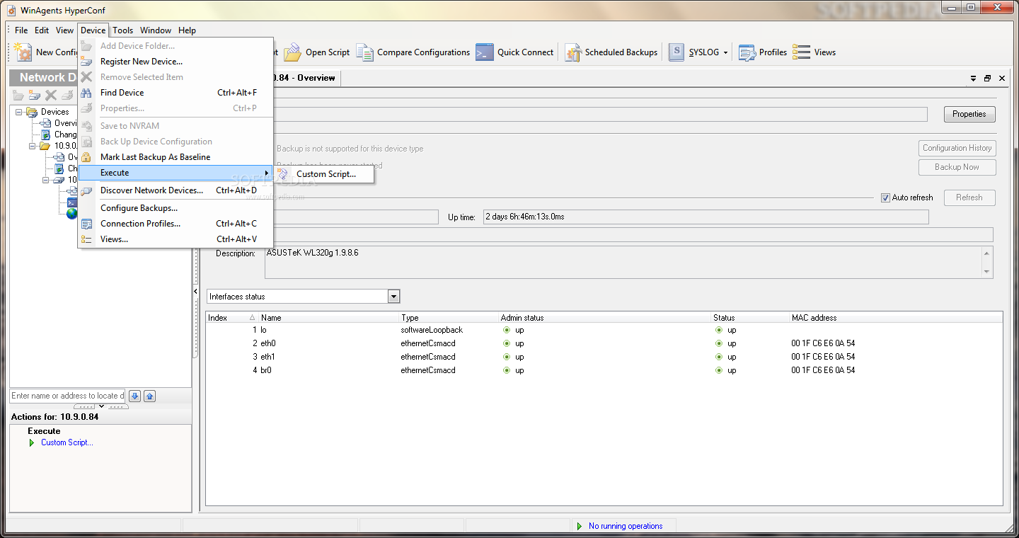Screen dimensions: 1019x538
Task: Choose Views... in the Device menu
Action: [x=175, y=239]
